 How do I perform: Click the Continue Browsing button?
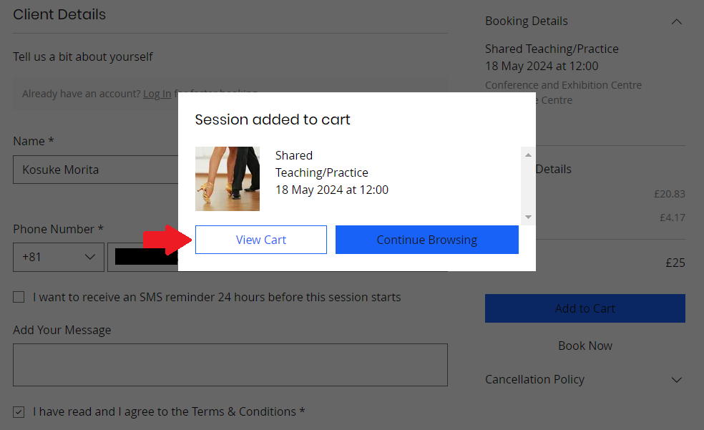[x=427, y=240]
